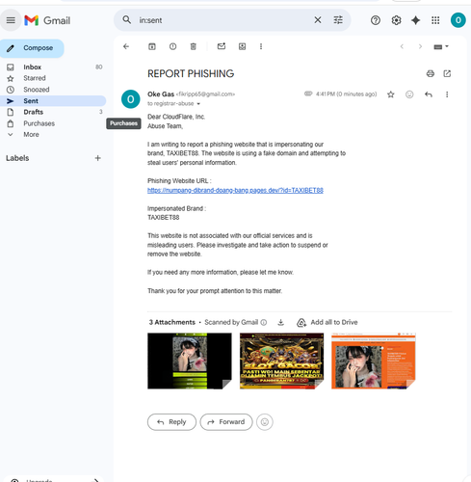This screenshot has width=471, height=482.
Task: Clear the search with the X icon
Action: 318,20
